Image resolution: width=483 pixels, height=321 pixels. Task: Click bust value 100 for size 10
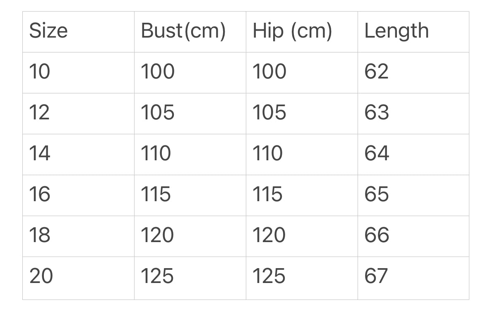190,73
